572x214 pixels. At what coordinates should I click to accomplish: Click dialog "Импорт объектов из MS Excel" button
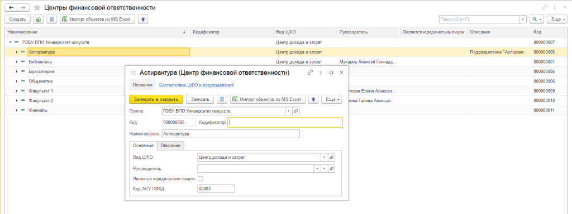[268, 99]
